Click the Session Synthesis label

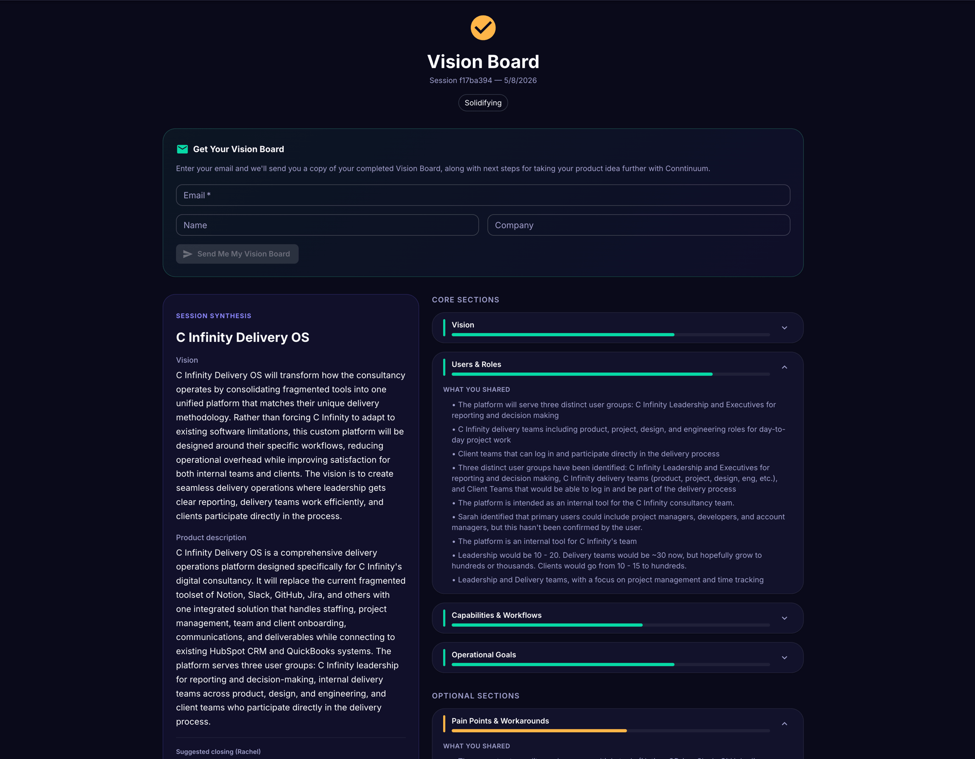pos(214,316)
